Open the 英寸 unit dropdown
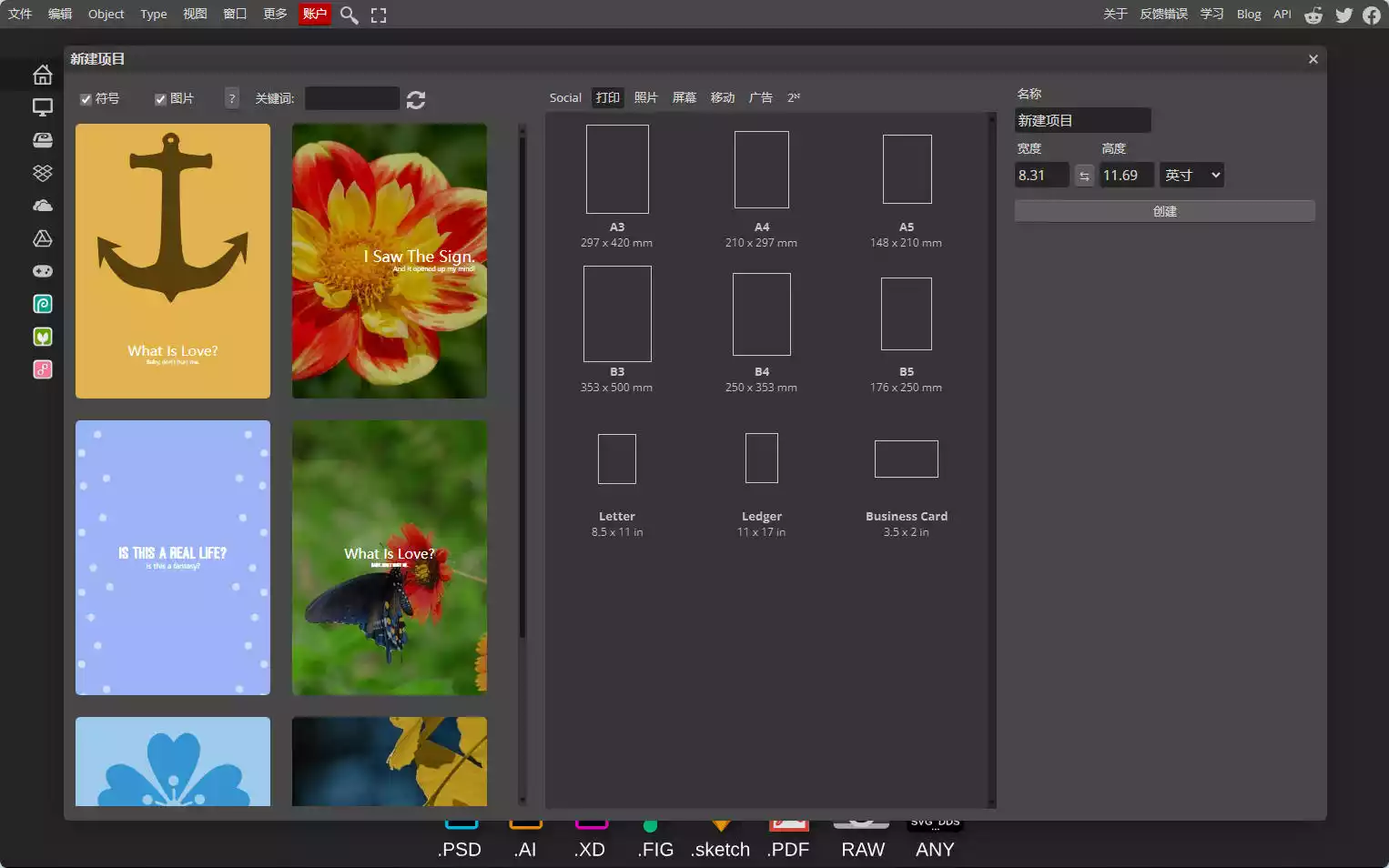This screenshot has height=868, width=1389. [1191, 175]
